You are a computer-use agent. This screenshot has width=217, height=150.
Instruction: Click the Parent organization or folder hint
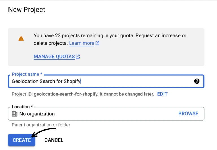pos(41,125)
